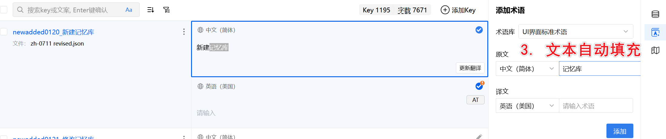Image resolution: width=666 pixels, height=139 pixels.
Task: Click the AT auto-translate button
Action: [475, 100]
